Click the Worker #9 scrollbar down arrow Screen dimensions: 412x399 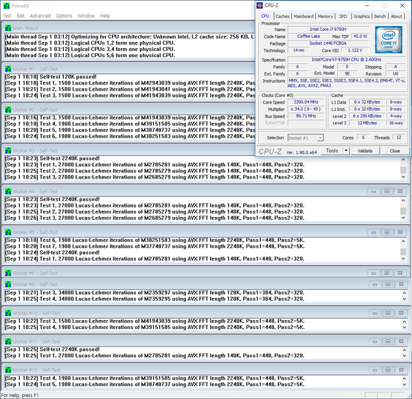[x=404, y=299]
